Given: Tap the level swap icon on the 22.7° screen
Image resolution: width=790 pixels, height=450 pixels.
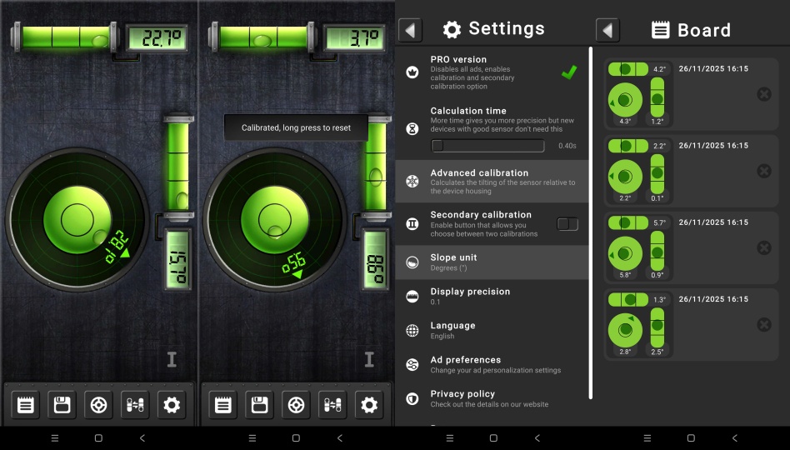Looking at the screenshot, I should (x=135, y=406).
